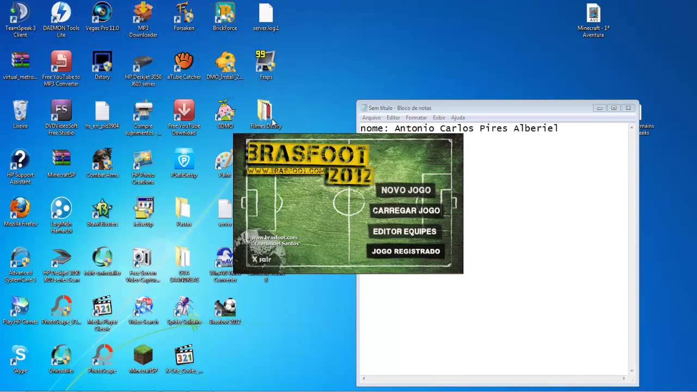Select the Mozilla Firefox icon

[x=20, y=213]
